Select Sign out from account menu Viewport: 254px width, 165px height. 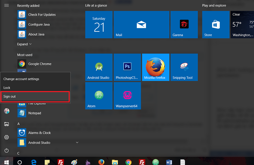pyautogui.click(x=35, y=97)
